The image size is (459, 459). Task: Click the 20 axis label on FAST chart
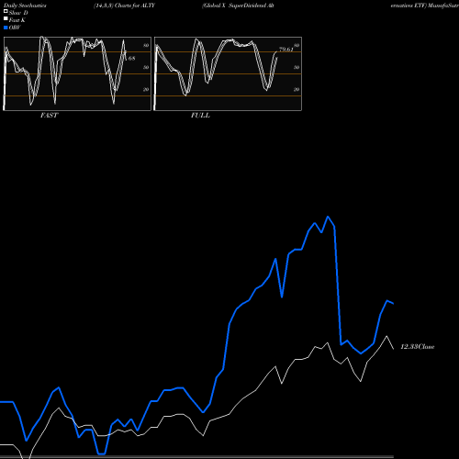point(146,89)
